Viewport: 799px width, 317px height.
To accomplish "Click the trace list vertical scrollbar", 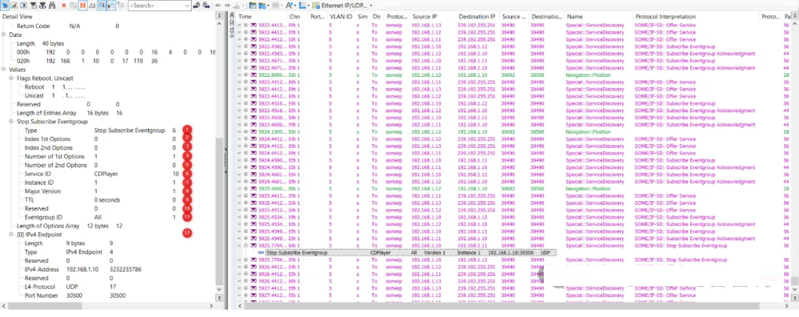I will click(795, 282).
